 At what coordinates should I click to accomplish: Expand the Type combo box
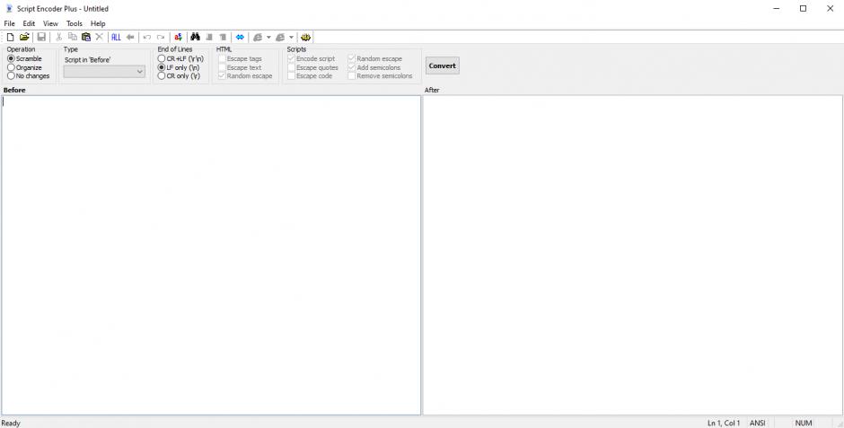coord(139,72)
